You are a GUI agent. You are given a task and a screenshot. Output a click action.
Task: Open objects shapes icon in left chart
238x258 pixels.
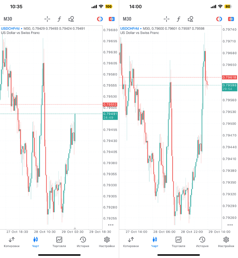tap(71, 19)
